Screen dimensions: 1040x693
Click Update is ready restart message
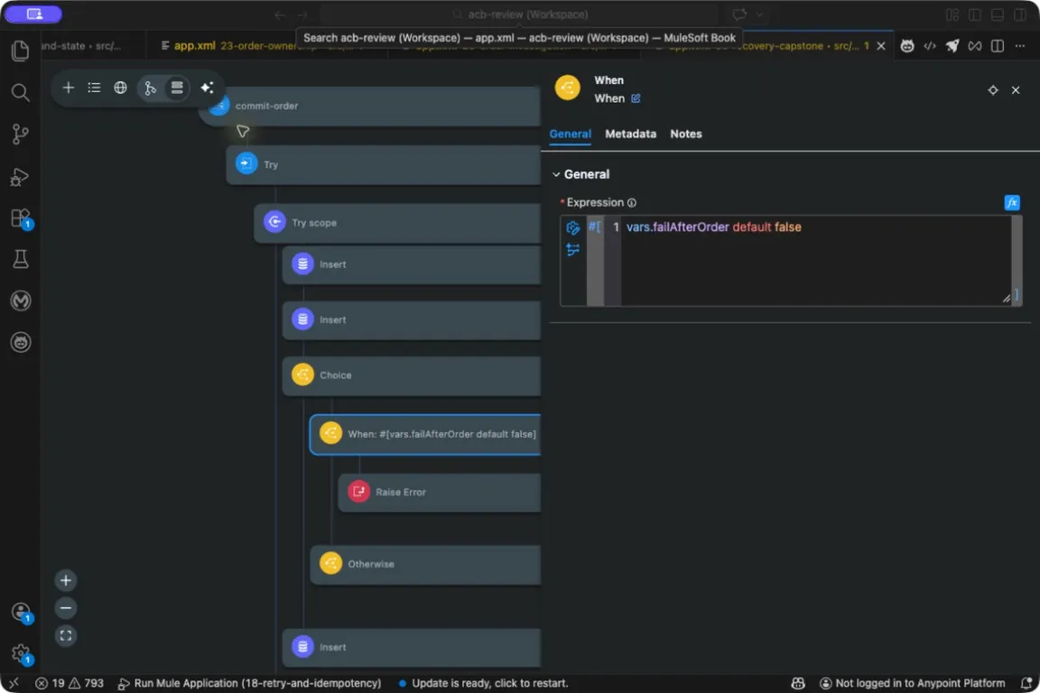[484, 683]
